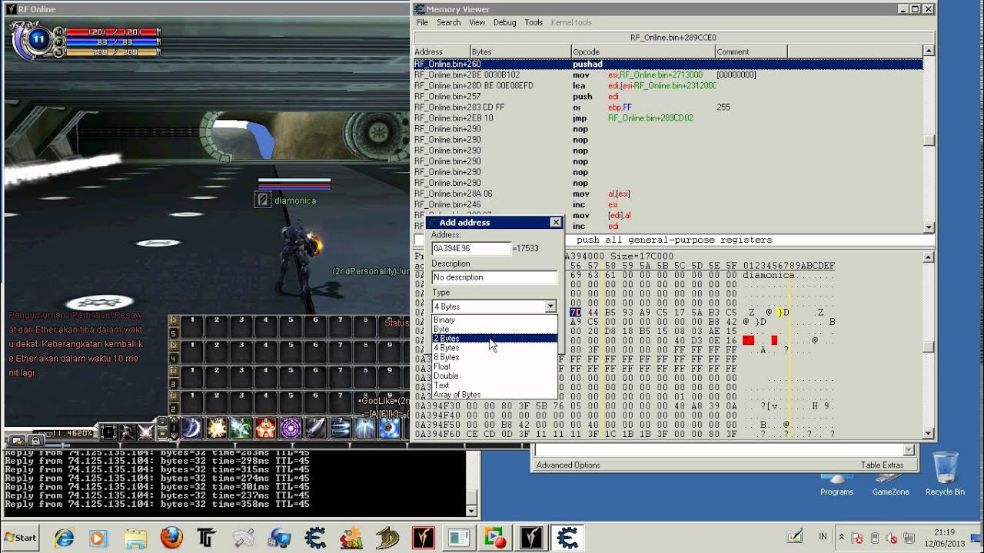This screenshot has height=553, width=984.
Task: Open Kernel tools menu in Memory Viewer
Action: tap(571, 22)
